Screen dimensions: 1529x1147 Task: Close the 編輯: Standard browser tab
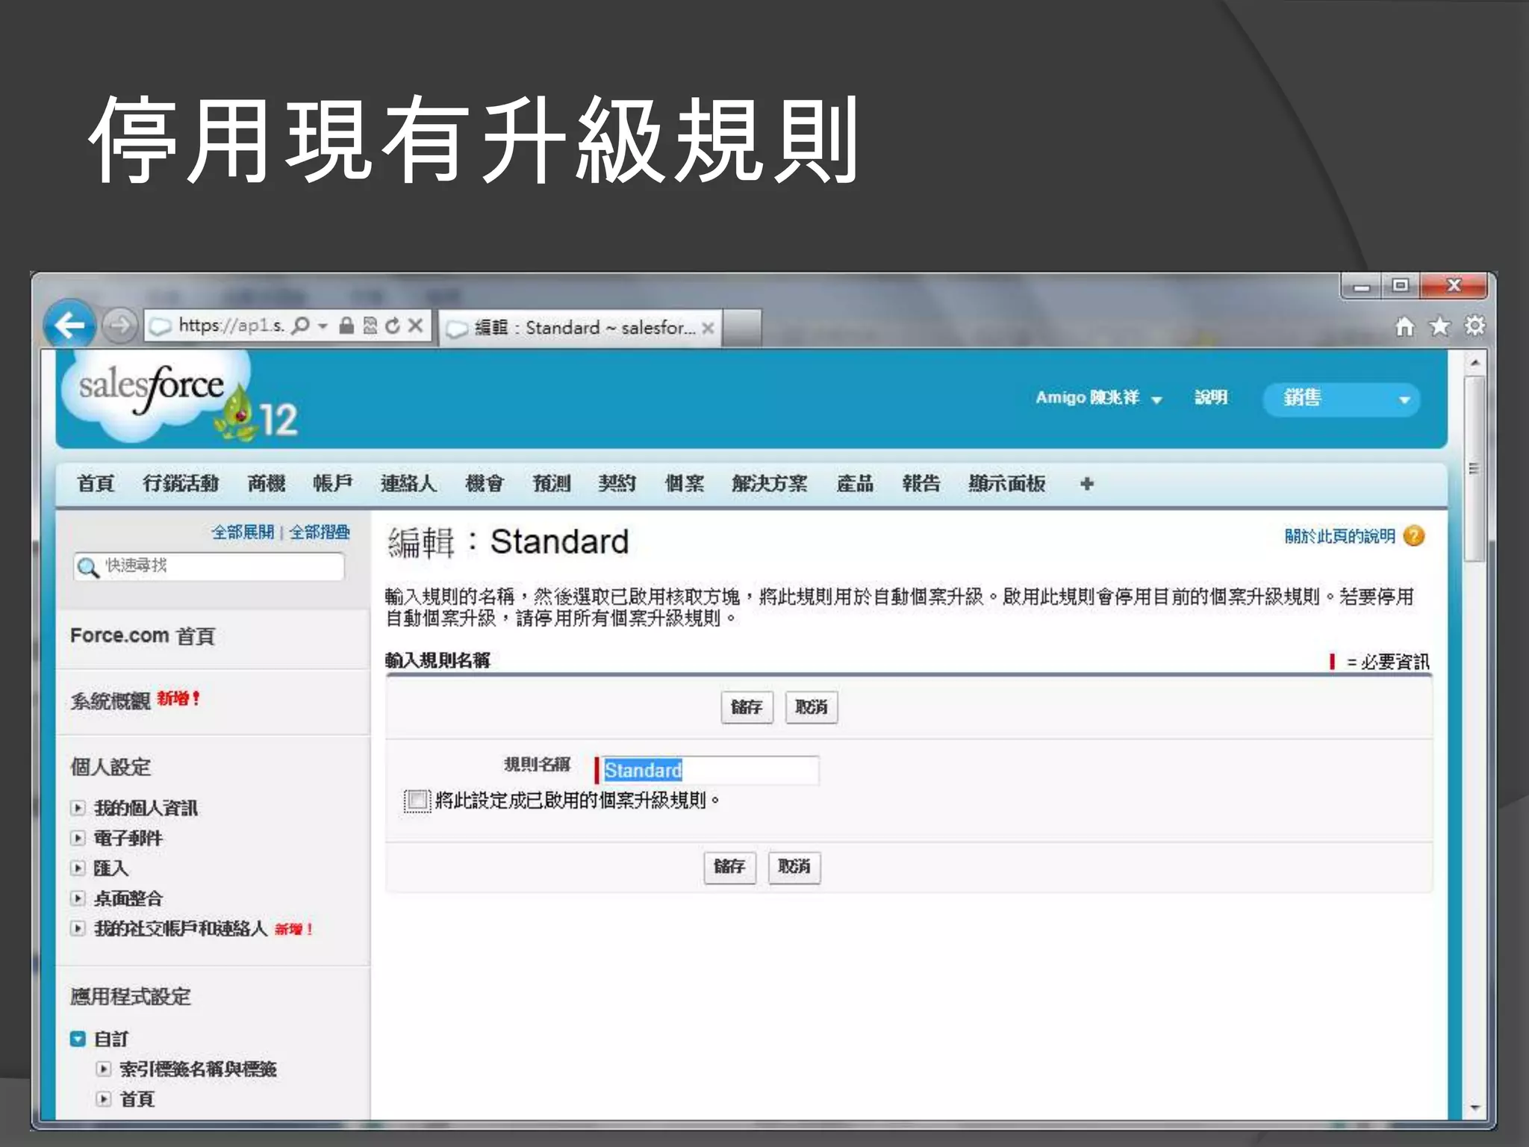pyautogui.click(x=708, y=328)
